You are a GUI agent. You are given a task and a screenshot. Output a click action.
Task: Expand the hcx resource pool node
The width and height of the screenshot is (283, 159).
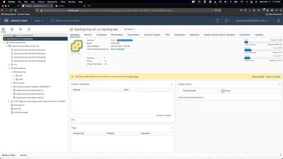coord(9,64)
